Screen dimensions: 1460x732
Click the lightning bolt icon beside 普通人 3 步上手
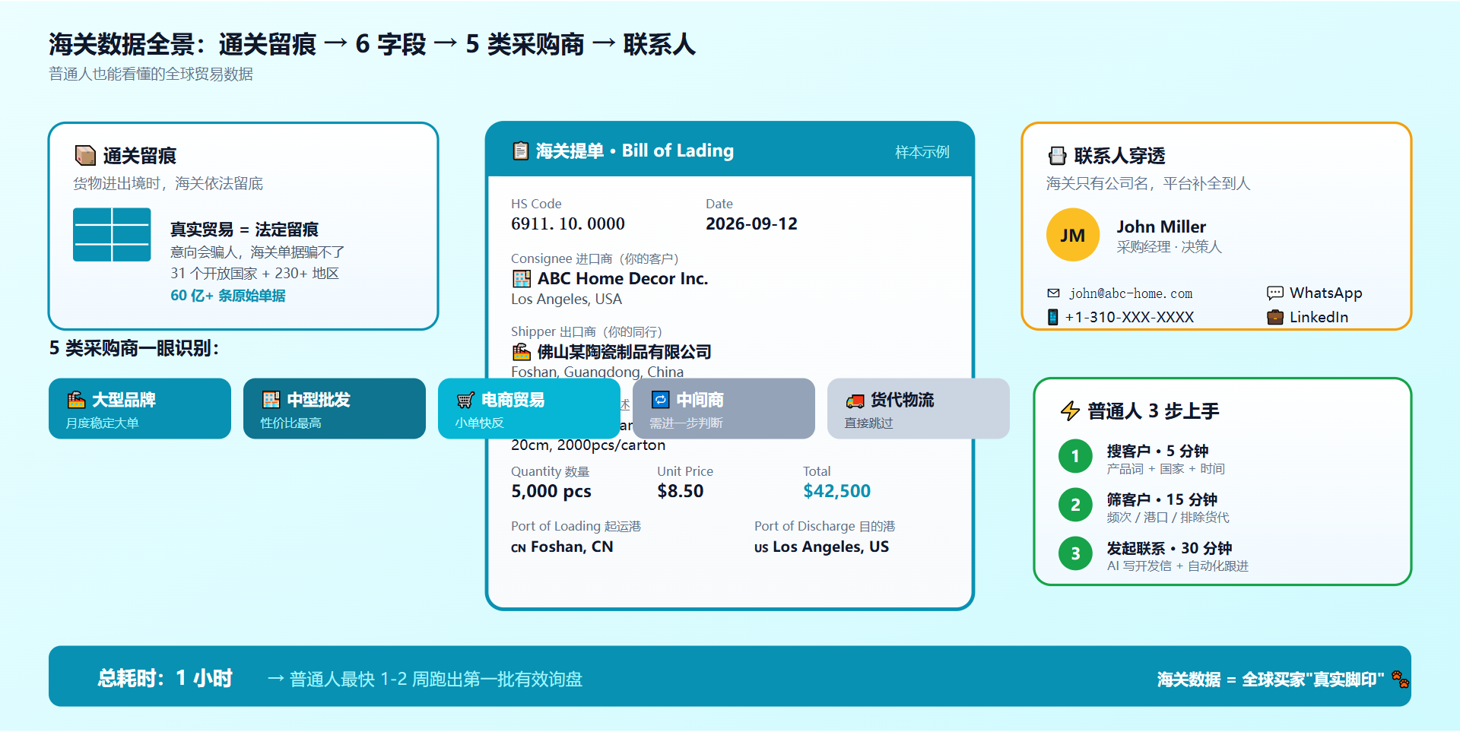tap(1070, 410)
